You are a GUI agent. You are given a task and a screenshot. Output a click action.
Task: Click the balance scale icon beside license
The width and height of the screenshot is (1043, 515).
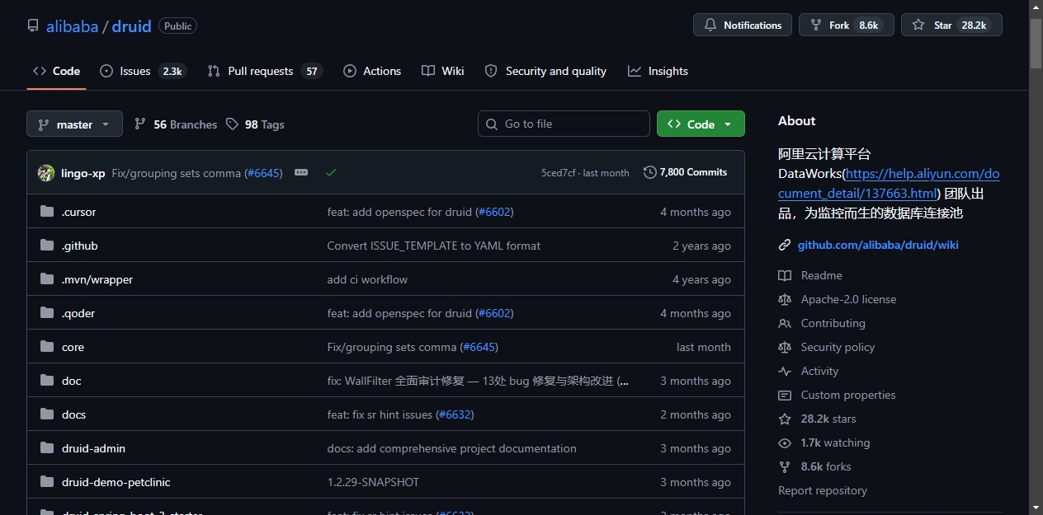point(785,299)
